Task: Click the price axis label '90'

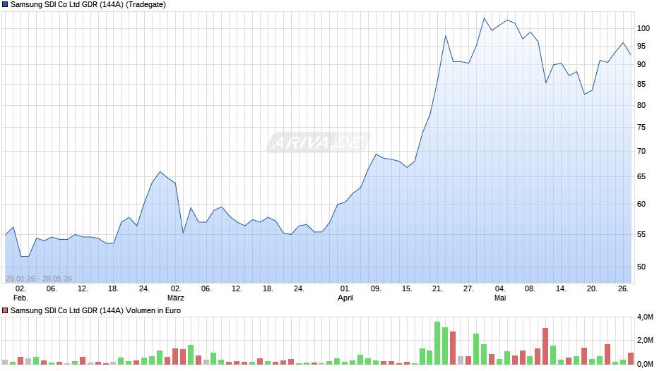Action: (x=641, y=64)
